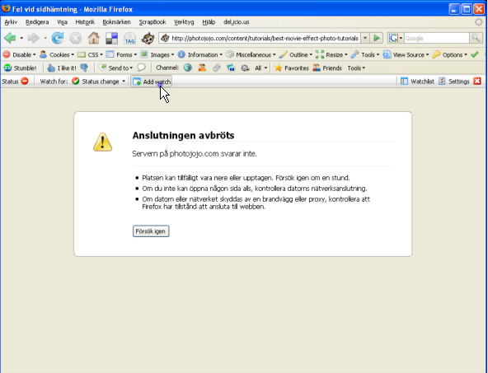The image size is (488, 373).
Task: Open StumbleUpon Friends
Action: coord(327,68)
